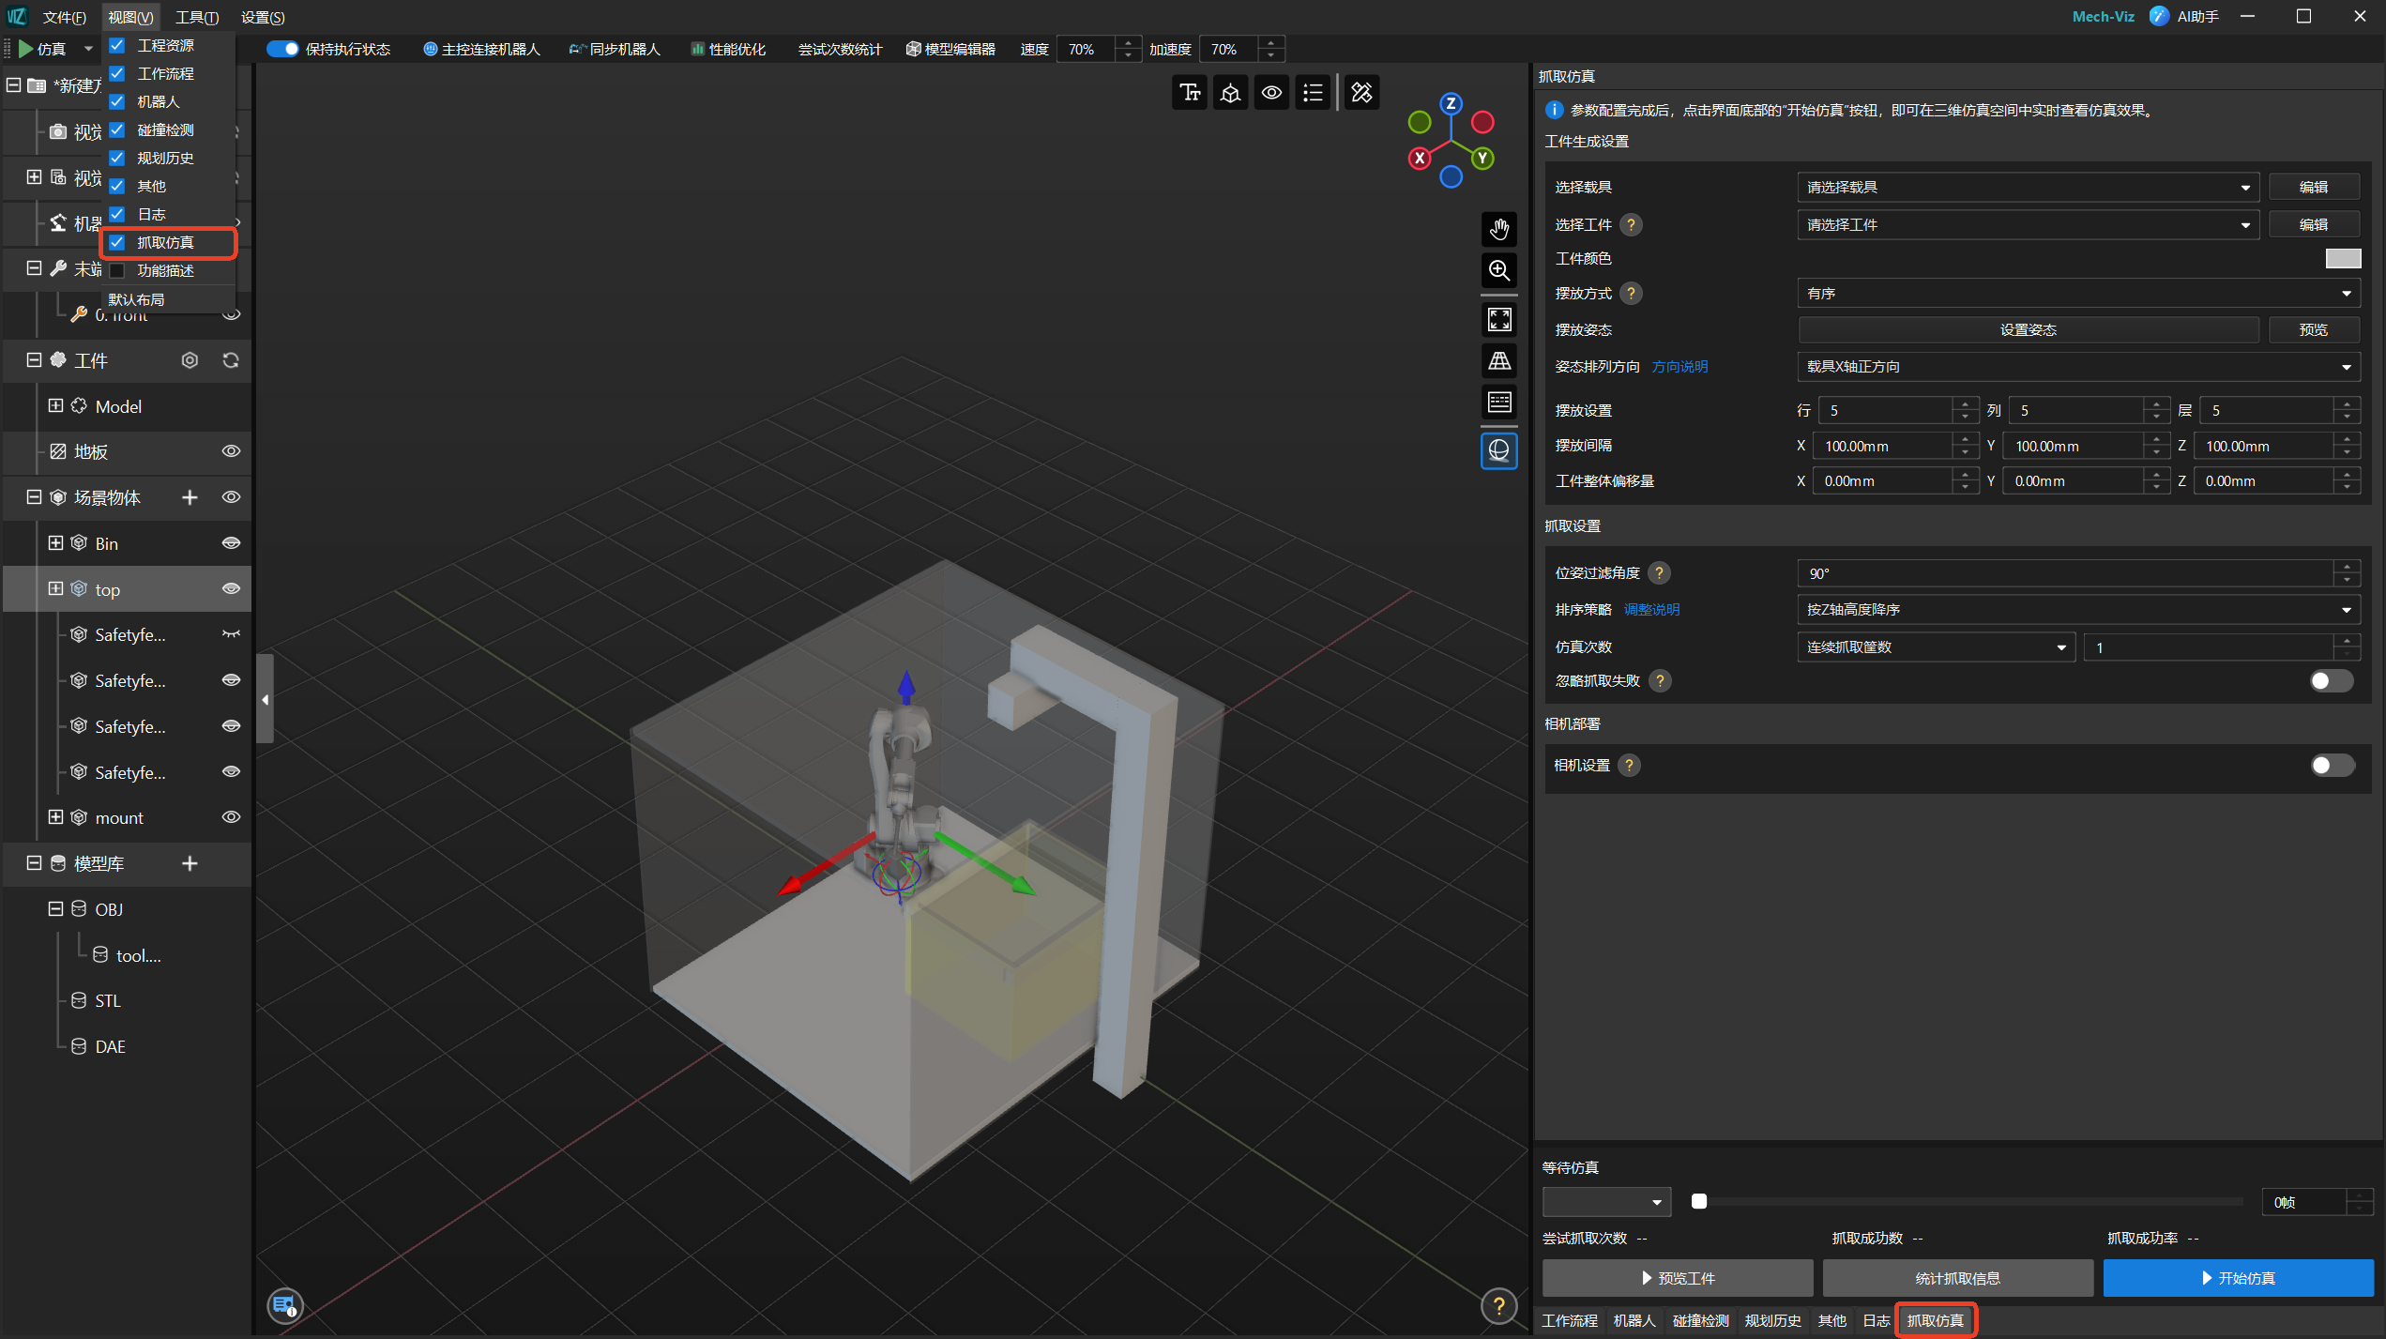Image resolution: width=2386 pixels, height=1339 pixels.
Task: Enable the 相机设置 toggle
Action: [2331, 765]
